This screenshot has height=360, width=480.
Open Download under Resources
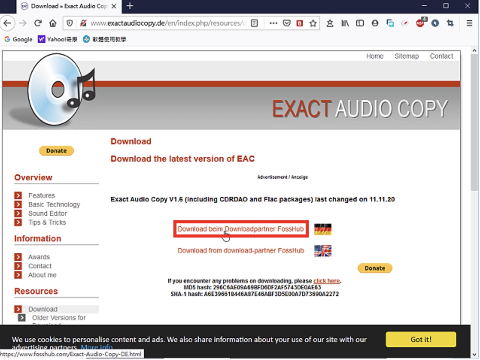click(x=43, y=309)
